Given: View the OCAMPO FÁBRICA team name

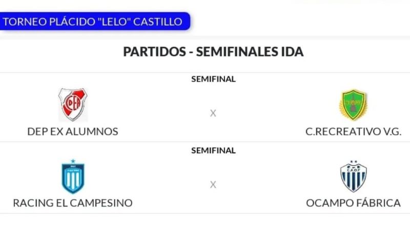Looking at the screenshot, I should [353, 203].
